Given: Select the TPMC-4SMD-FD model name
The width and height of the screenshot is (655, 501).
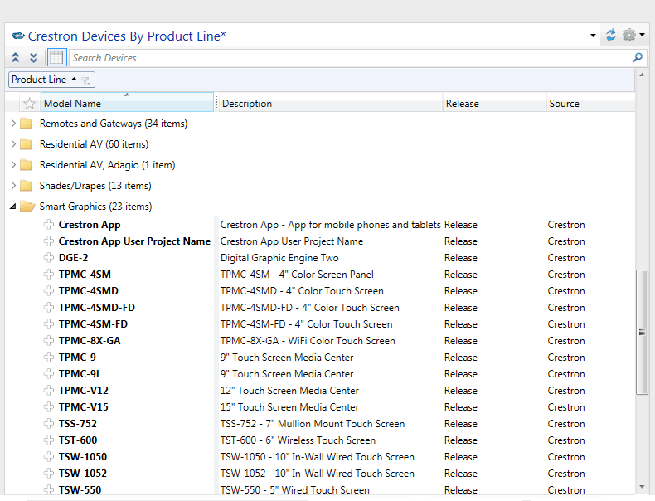Looking at the screenshot, I should (96, 308).
